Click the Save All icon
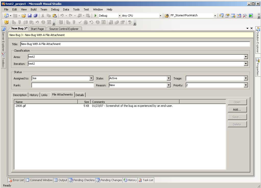 coord(35,16)
